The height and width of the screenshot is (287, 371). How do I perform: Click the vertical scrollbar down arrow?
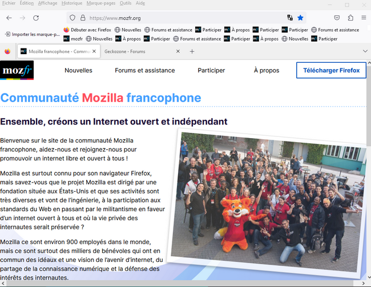[369, 277]
